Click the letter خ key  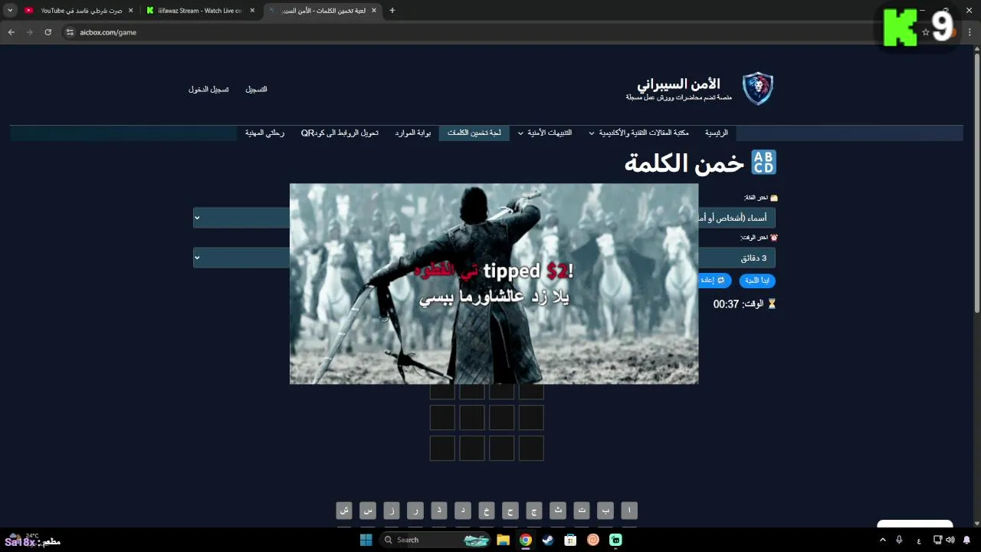coord(487,511)
